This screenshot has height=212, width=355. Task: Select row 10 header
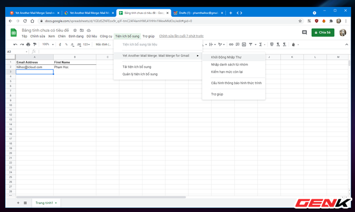(x=11, y=105)
